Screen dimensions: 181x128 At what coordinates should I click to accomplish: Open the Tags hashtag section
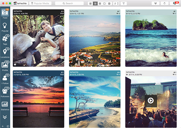(5, 40)
